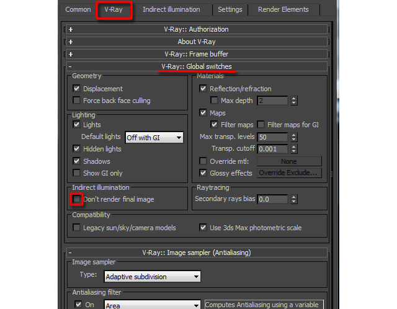This screenshot has height=309, width=397.
Task: Expand the V-Ray Authorization rollout
Action: [197, 29]
